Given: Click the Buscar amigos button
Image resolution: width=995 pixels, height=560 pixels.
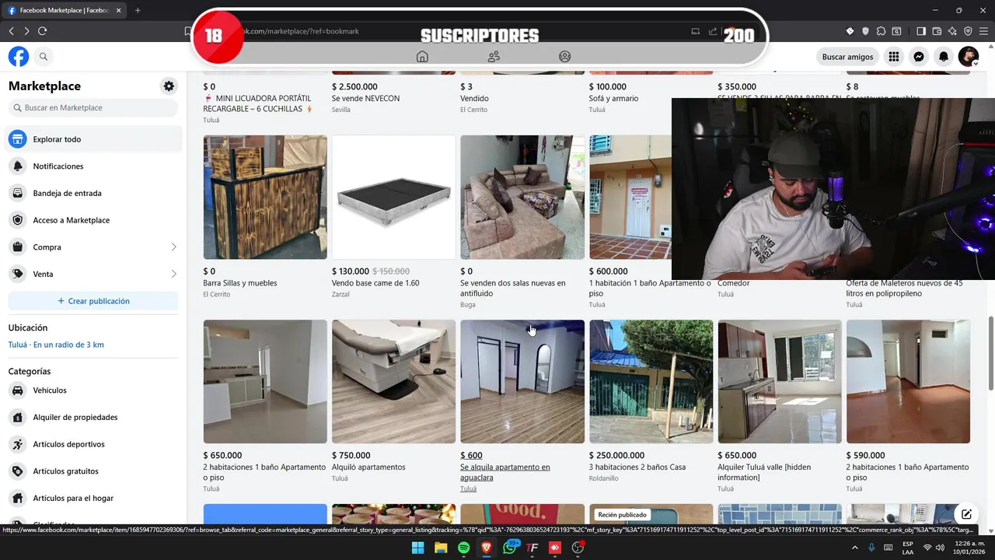Looking at the screenshot, I should tap(847, 57).
